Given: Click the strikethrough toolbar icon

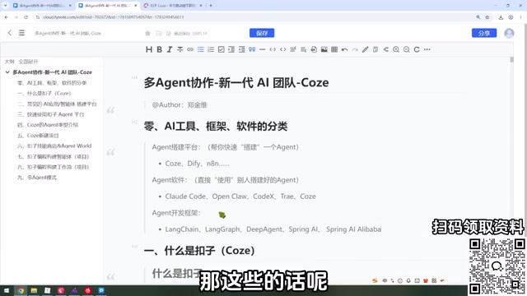Looking at the screenshot, I should [180, 49].
